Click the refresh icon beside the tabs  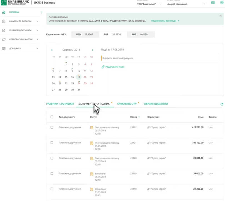coord(222,104)
